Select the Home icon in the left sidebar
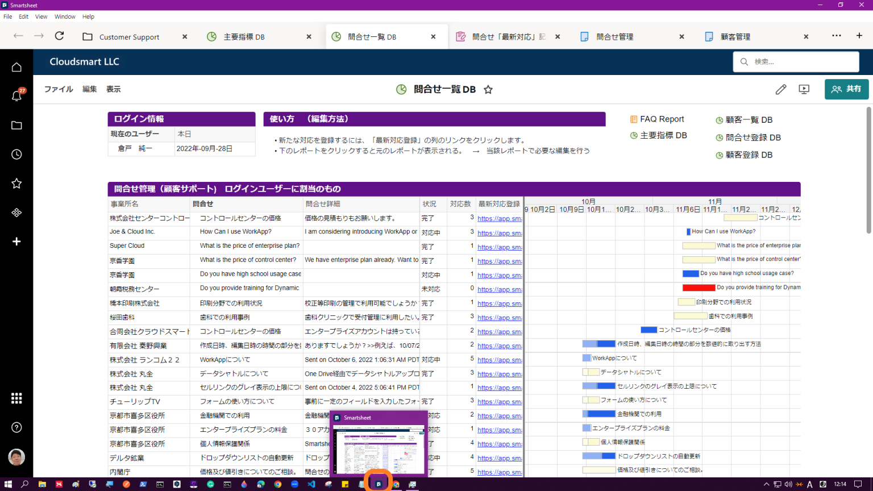Screen dimensions: 873x491 [16, 66]
